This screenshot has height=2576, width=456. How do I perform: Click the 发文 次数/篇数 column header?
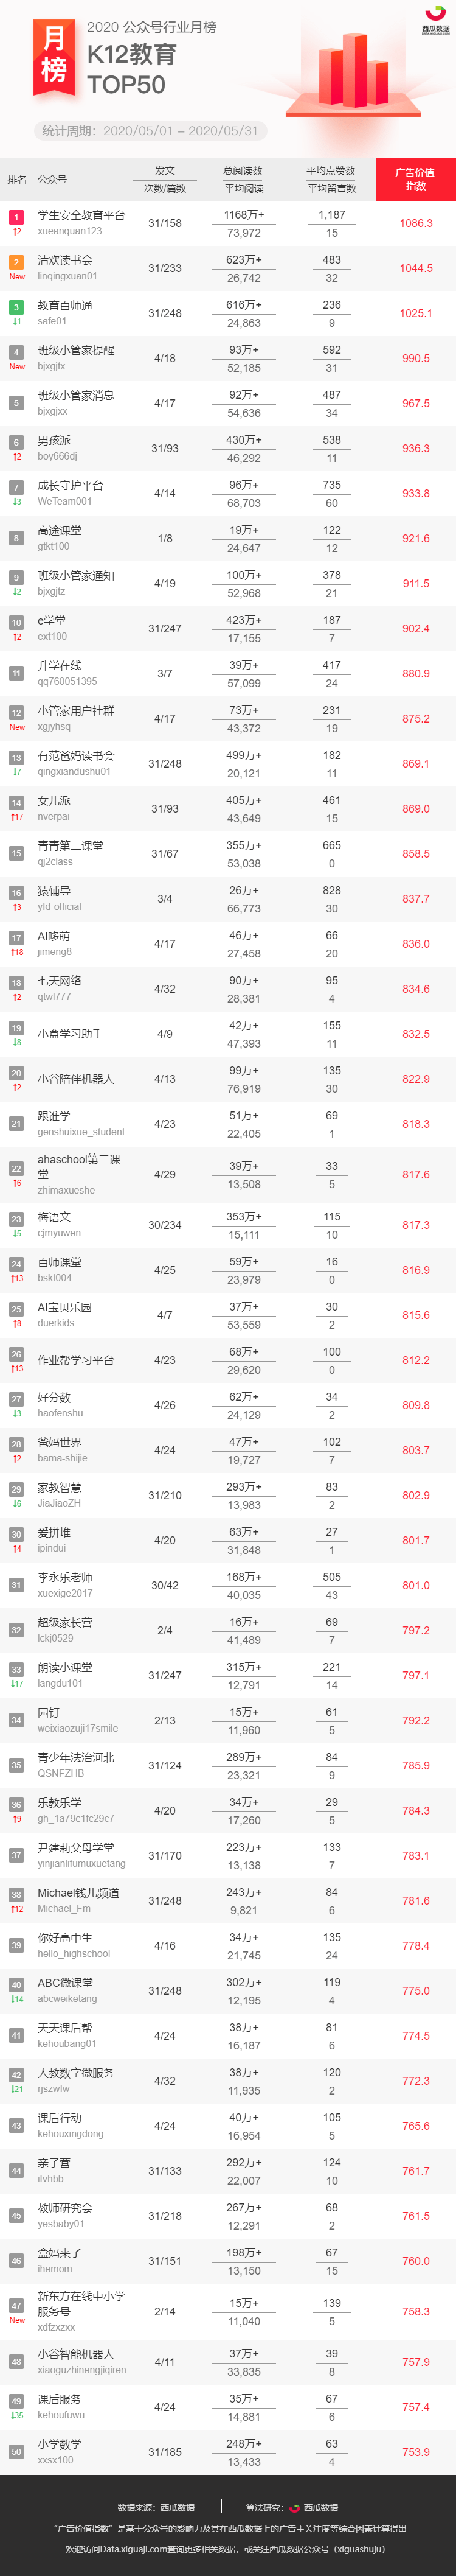tap(165, 179)
